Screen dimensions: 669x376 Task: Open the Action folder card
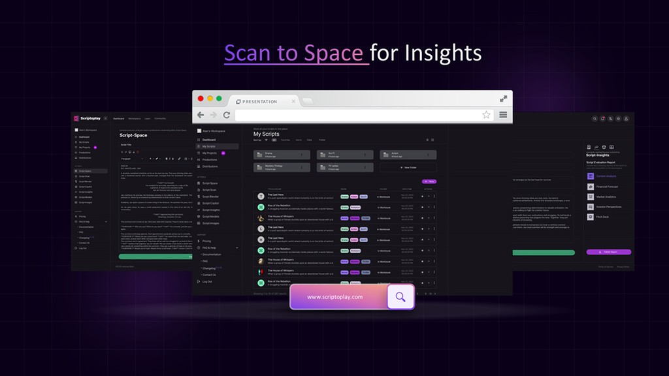[408, 155]
